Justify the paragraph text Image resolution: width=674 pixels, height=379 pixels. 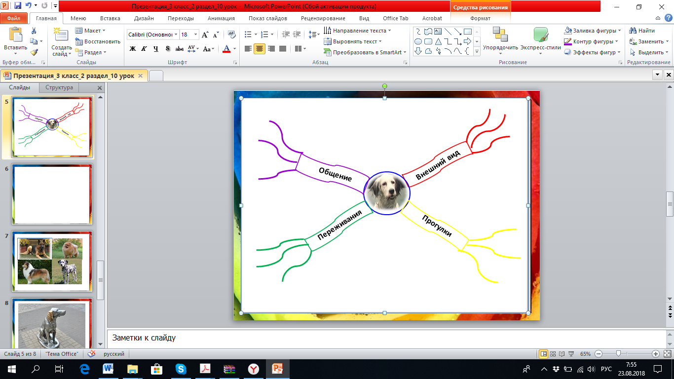tap(283, 49)
